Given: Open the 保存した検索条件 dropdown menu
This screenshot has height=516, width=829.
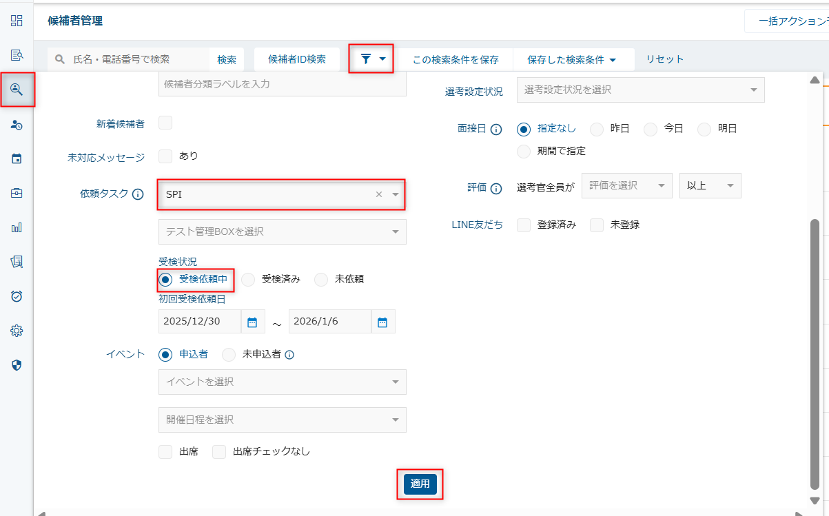Looking at the screenshot, I should pos(571,60).
